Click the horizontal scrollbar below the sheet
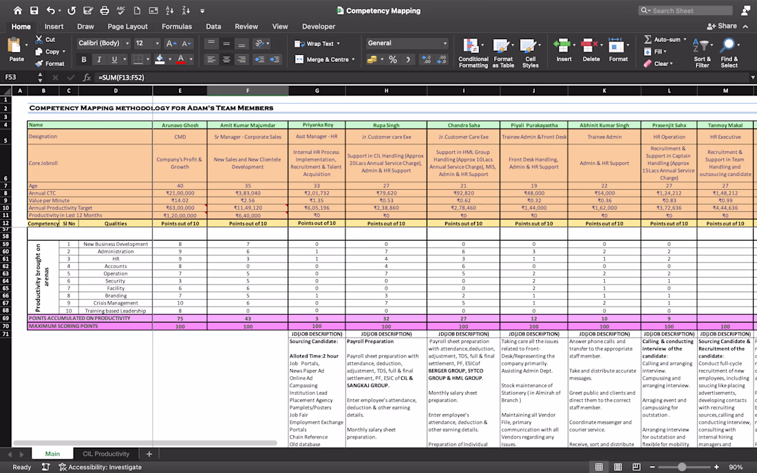Image resolution: width=757 pixels, height=473 pixels. point(145,443)
